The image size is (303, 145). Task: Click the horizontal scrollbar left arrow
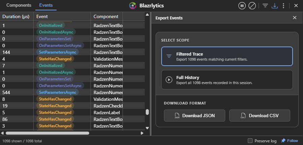[x=2, y=133]
